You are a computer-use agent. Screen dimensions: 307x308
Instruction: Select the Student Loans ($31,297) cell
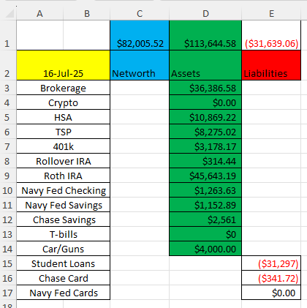pos(271,263)
